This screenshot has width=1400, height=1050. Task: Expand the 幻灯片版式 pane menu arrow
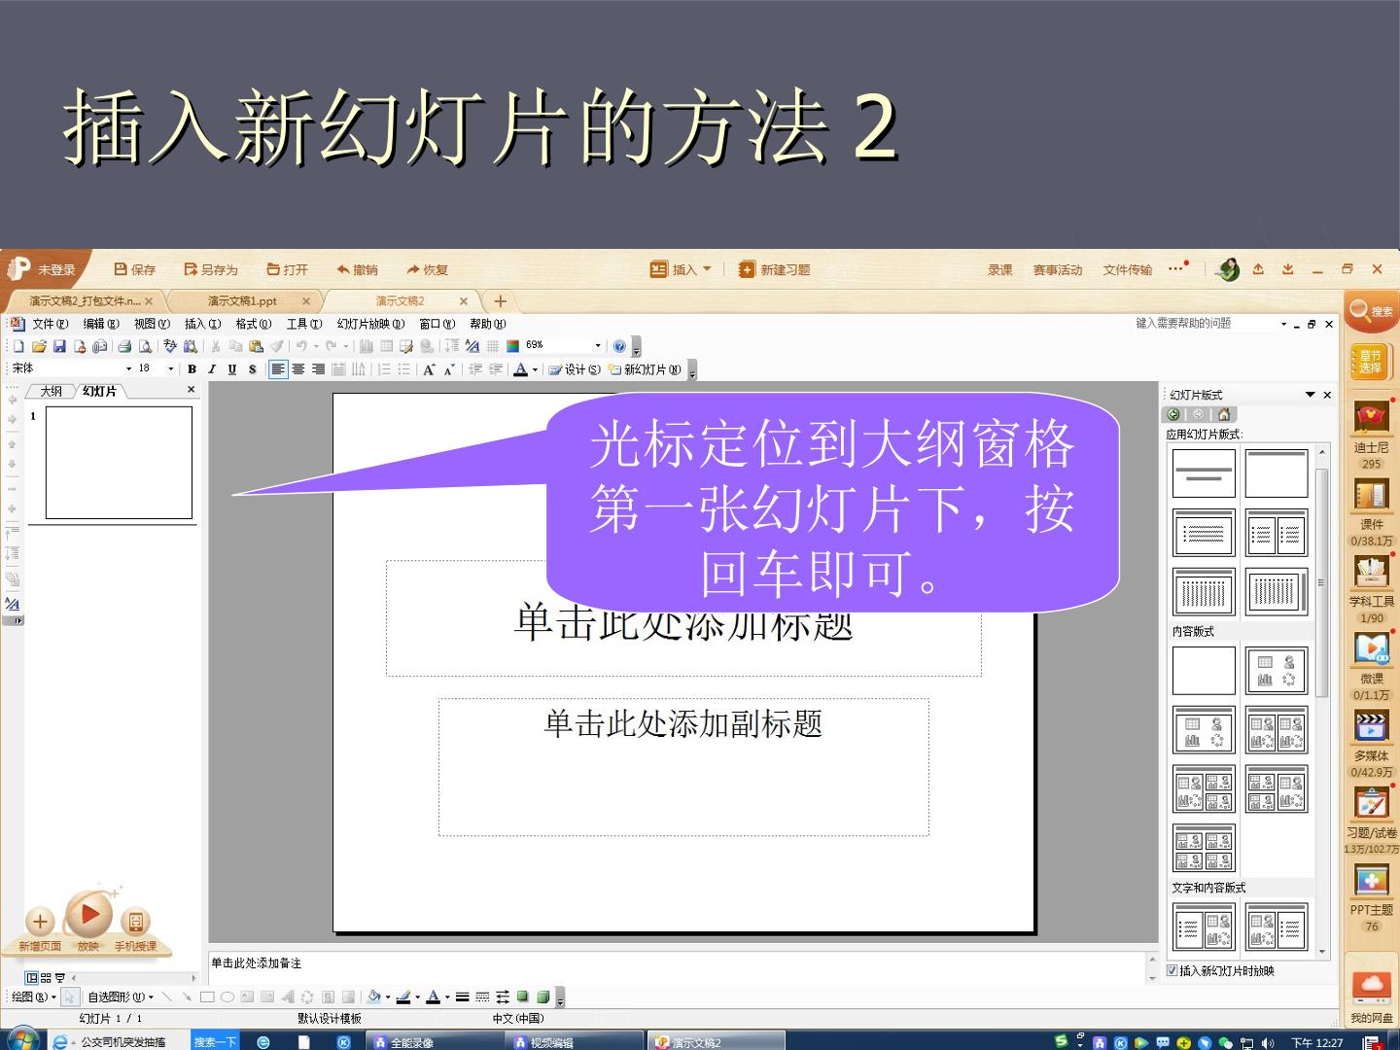tap(1310, 395)
